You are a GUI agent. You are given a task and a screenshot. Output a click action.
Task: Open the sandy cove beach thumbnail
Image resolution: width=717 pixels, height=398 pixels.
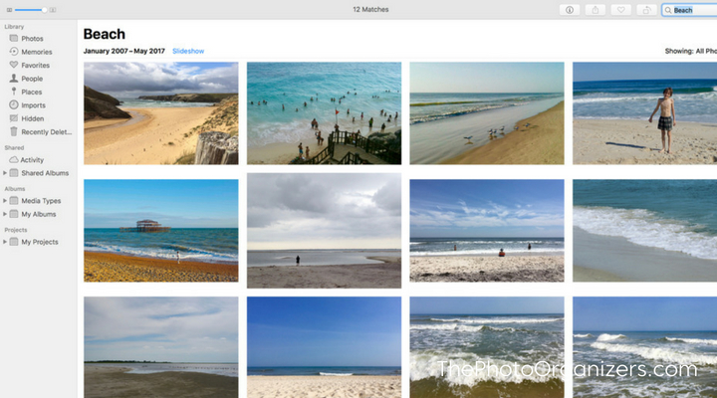[x=161, y=113]
